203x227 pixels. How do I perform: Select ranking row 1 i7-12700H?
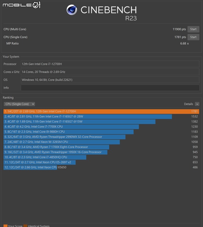[101, 111]
